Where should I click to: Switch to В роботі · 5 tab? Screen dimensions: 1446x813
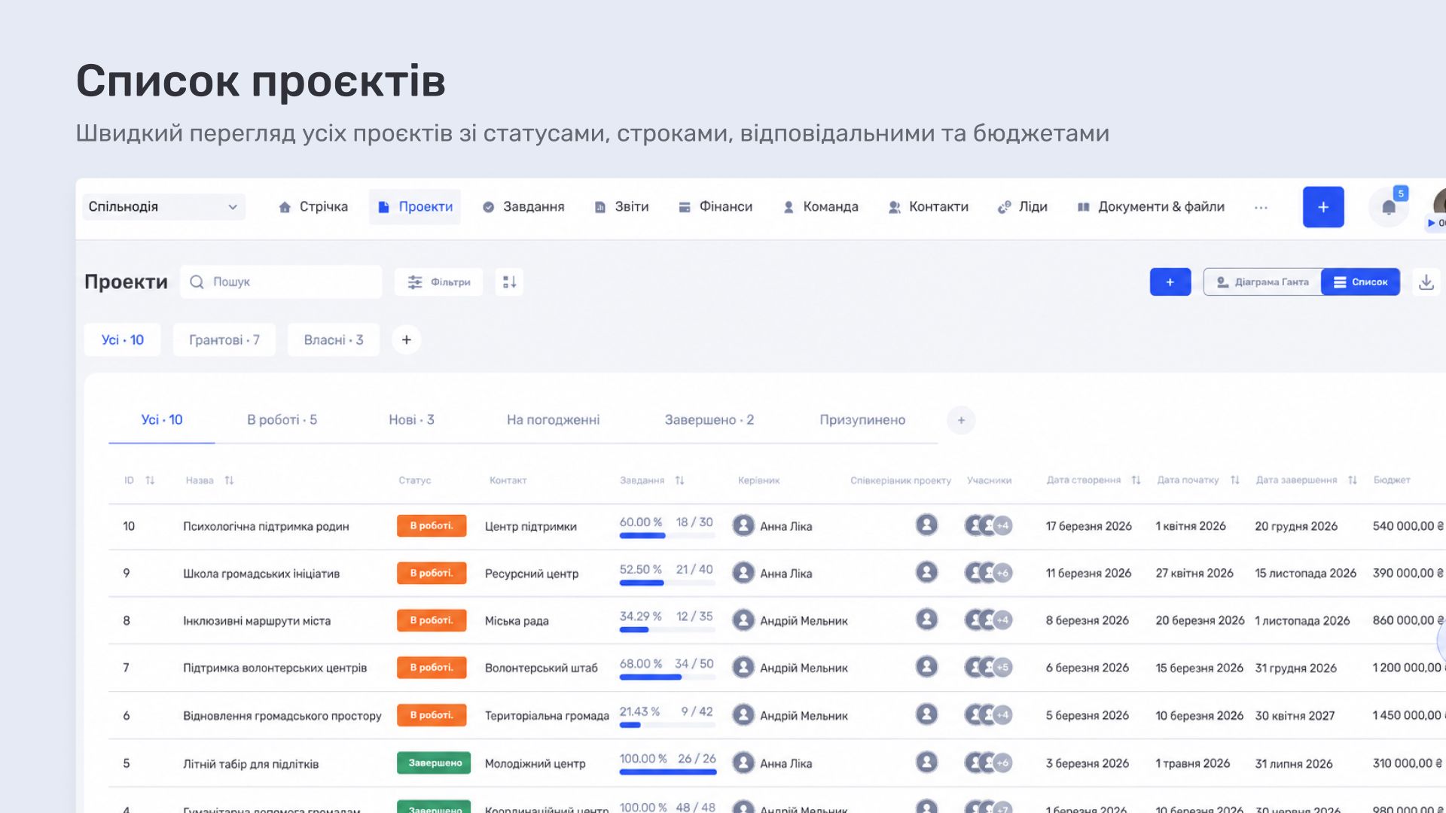(282, 420)
